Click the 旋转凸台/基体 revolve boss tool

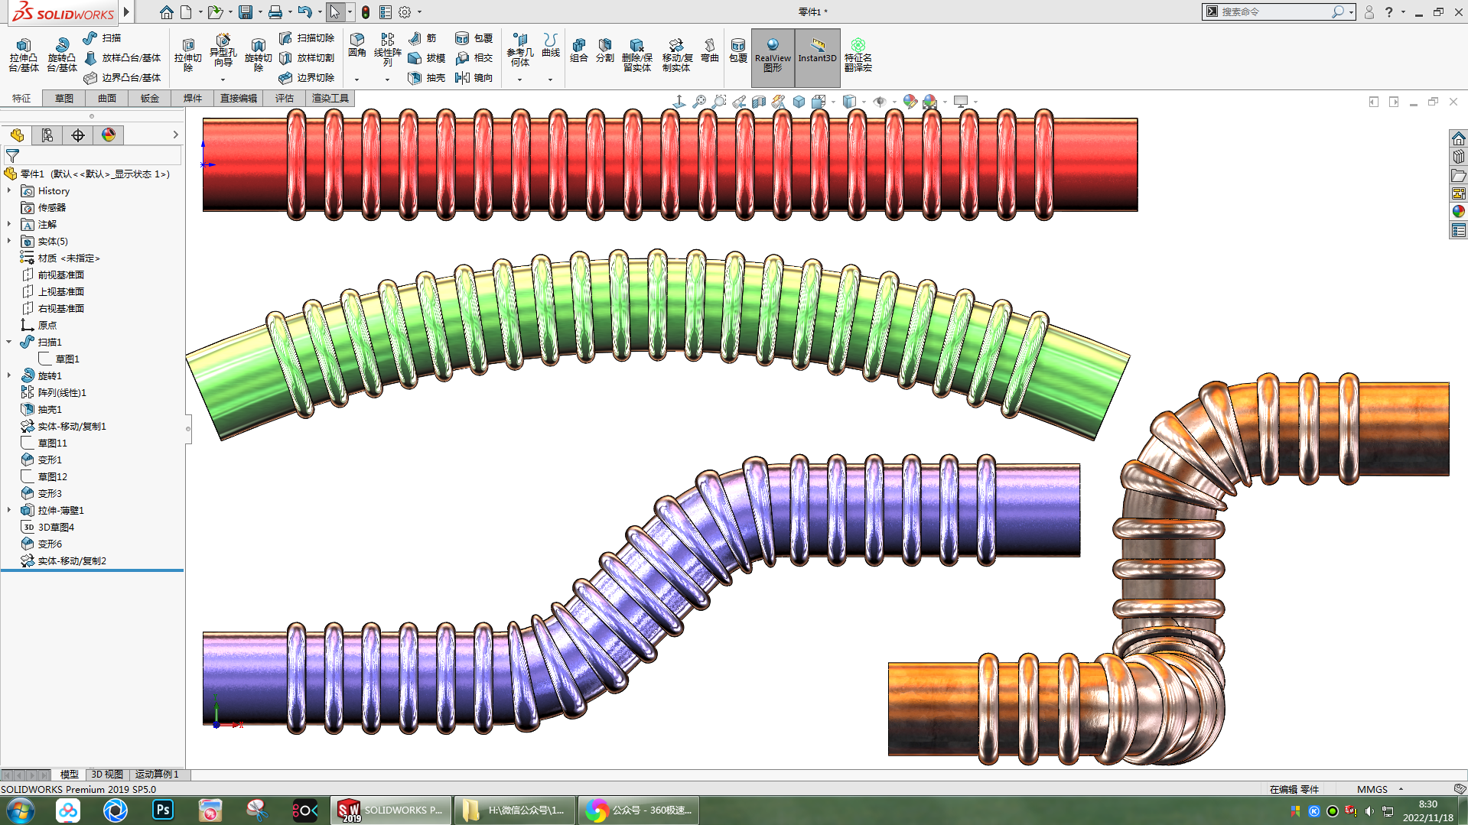click(x=62, y=55)
